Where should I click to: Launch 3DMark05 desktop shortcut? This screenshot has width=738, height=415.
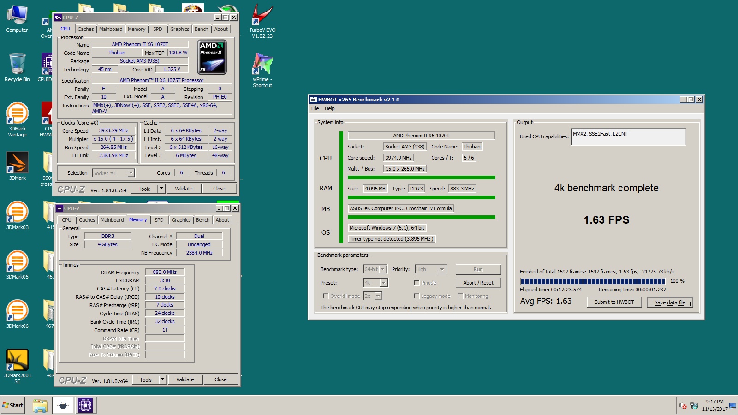[x=17, y=265]
